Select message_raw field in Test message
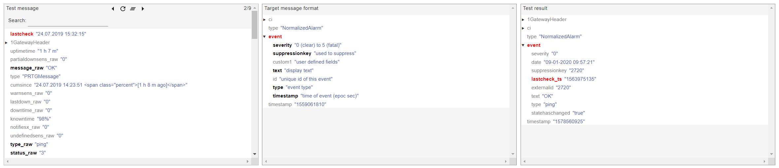This screenshot has width=779, height=168. click(27, 68)
